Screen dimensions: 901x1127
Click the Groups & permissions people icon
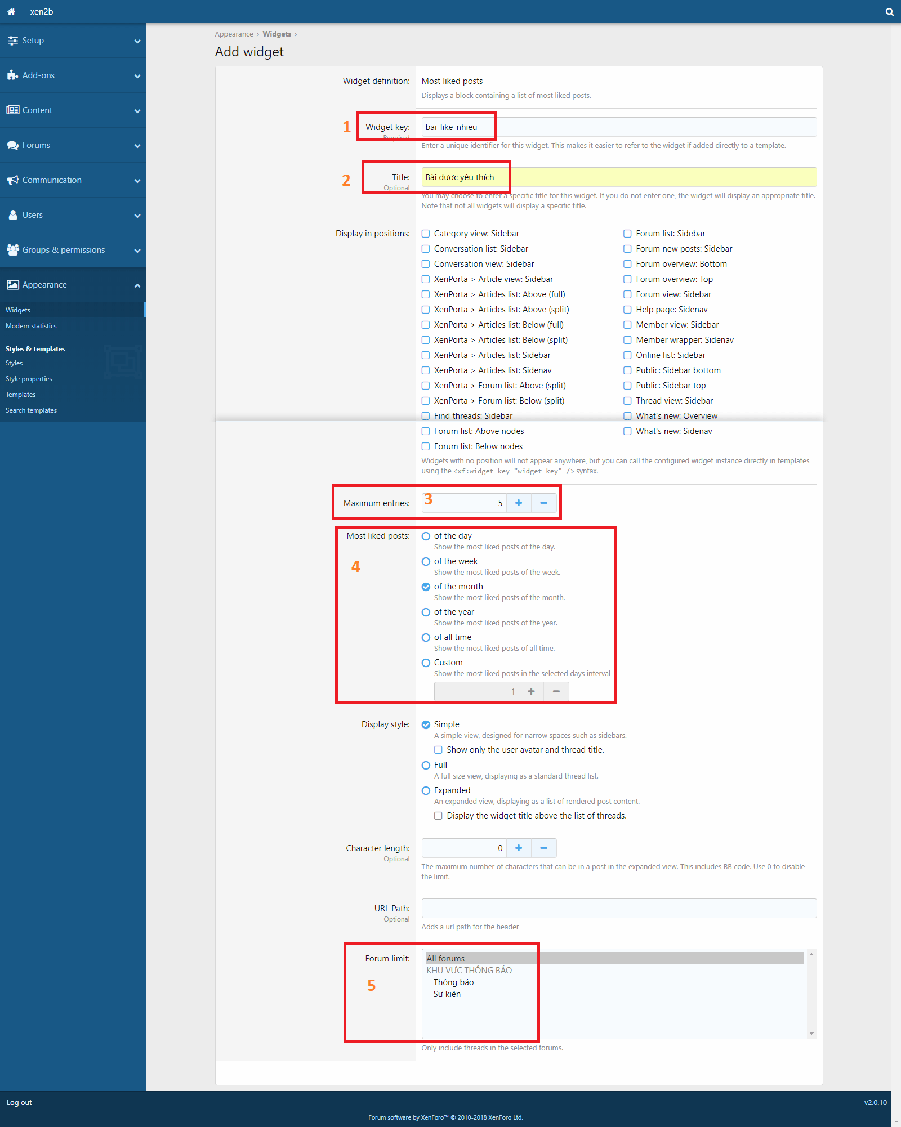pyautogui.click(x=12, y=250)
